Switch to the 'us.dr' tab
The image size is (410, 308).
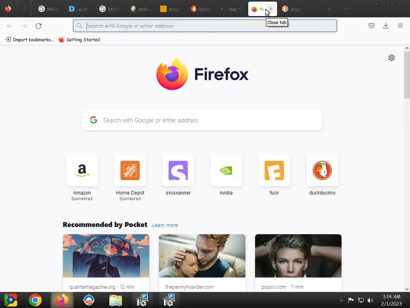78,9
